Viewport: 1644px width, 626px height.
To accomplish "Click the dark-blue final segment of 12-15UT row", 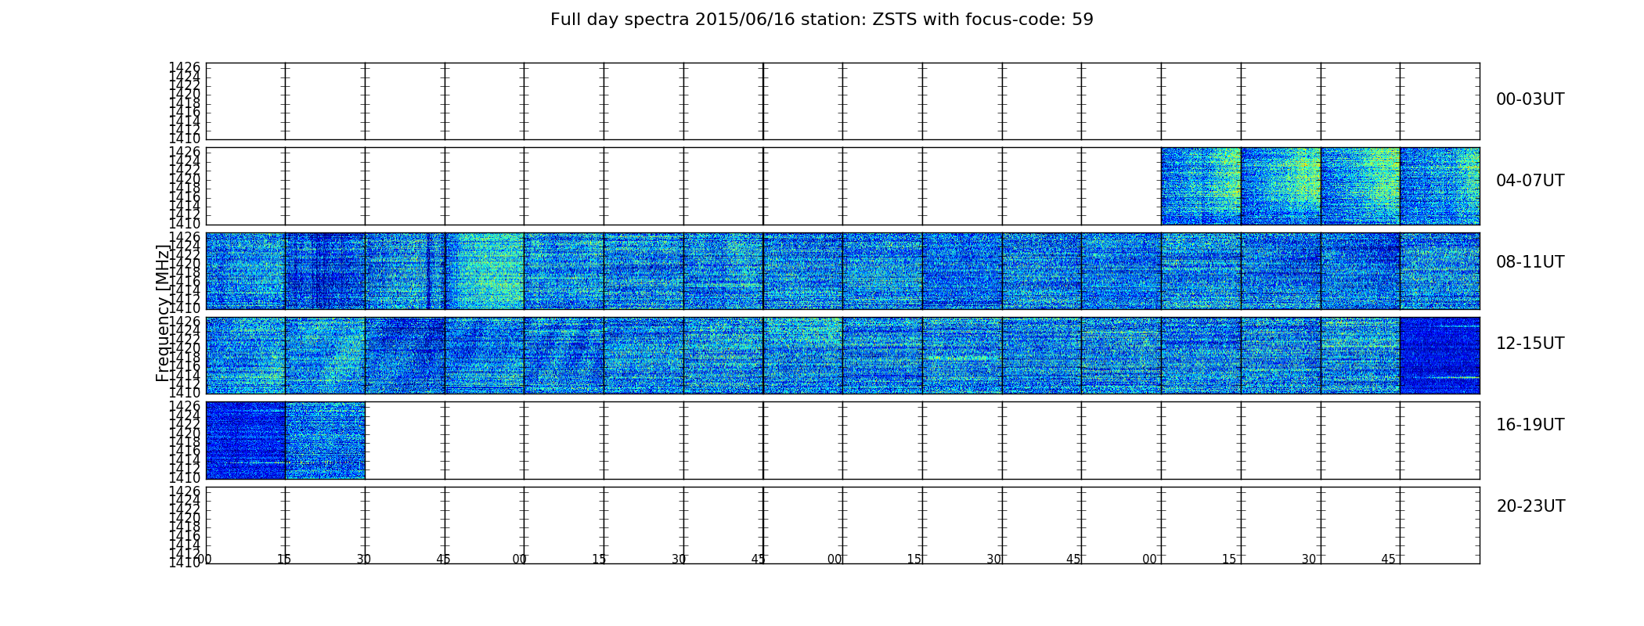I will coord(1440,355).
